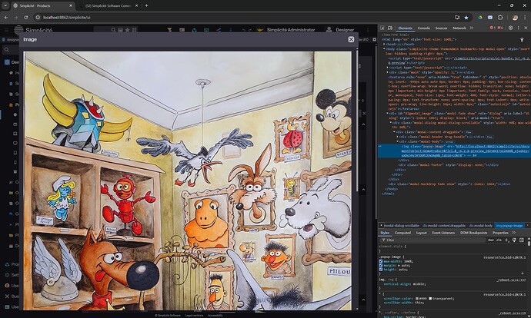Switch to Simplicité Software Community tab
Screen dimensions: 531x318
(108, 5)
